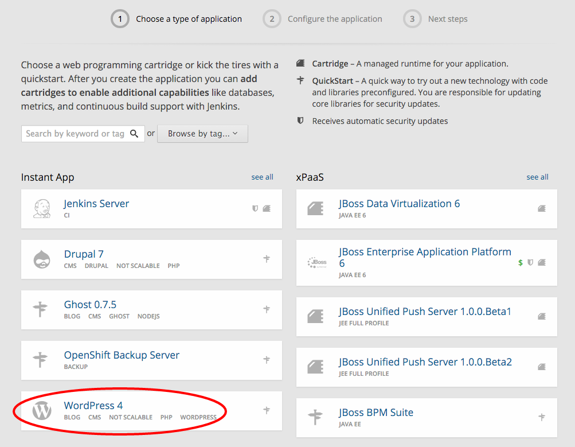Click quickstart badge on Ghost 0.7.5 row
Viewport: 575px width, 447px height.
(x=267, y=309)
